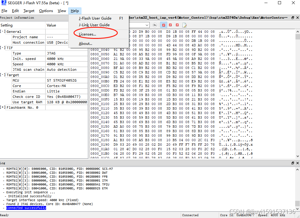Select About... from Help menu
This screenshot has width=300, height=218.
[99, 44]
